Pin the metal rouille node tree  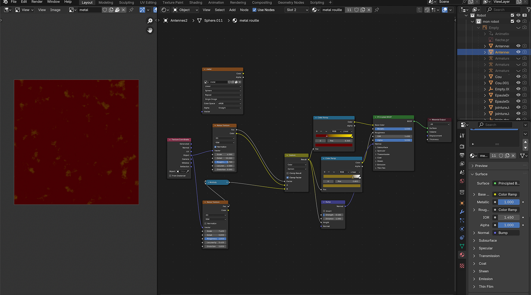point(376,10)
